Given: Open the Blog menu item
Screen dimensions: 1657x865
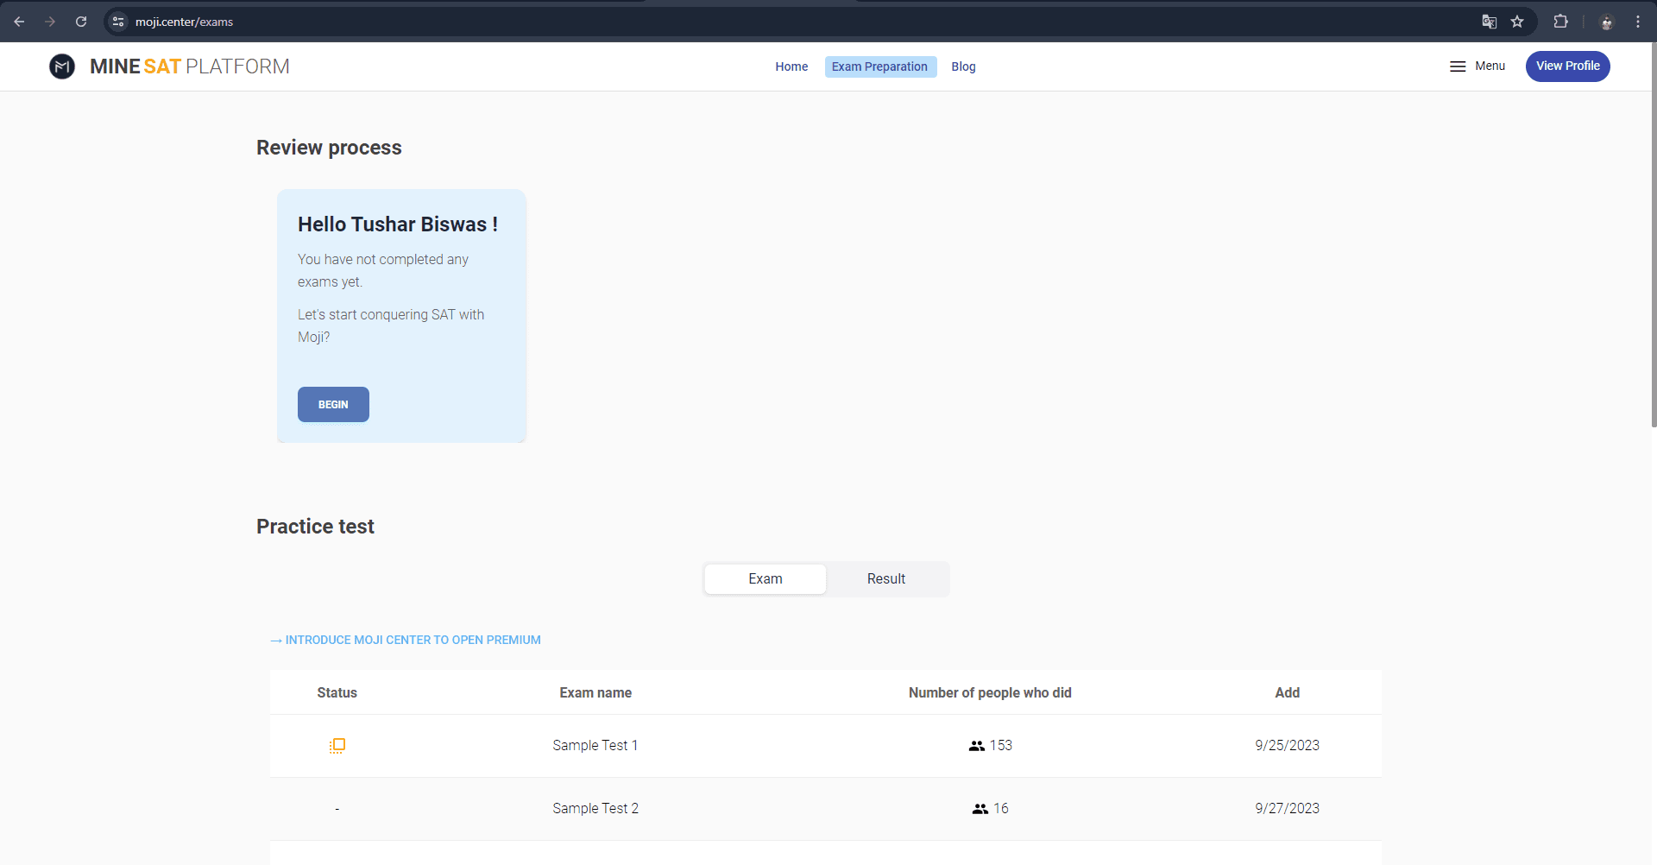Looking at the screenshot, I should point(963,66).
